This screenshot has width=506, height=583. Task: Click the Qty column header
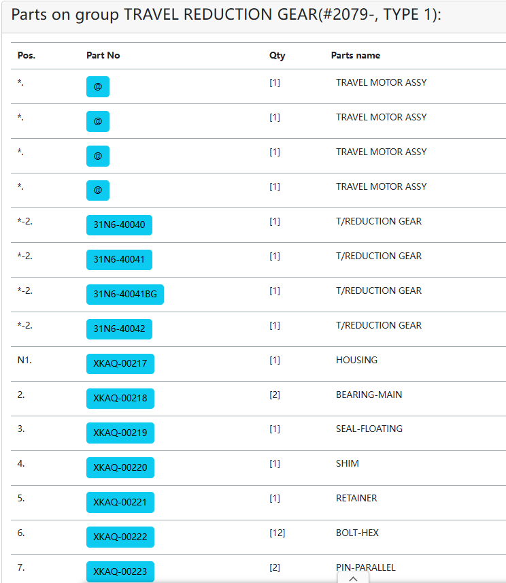277,55
